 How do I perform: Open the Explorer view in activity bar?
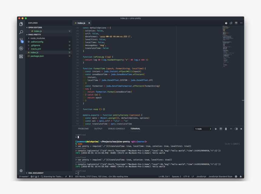click(21, 24)
